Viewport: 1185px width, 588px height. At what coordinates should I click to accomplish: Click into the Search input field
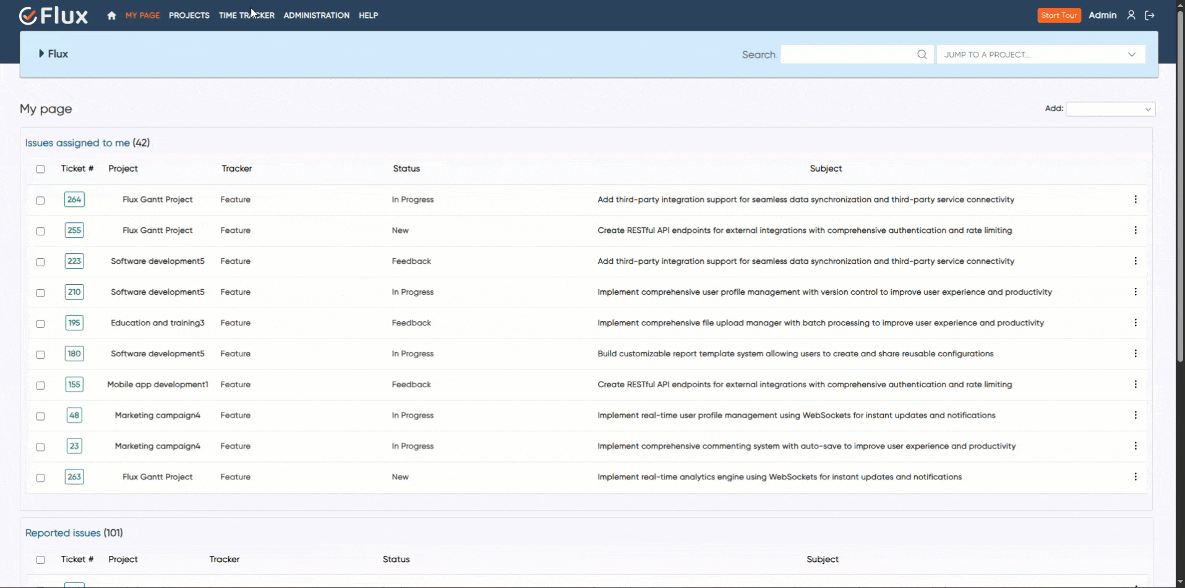847,54
